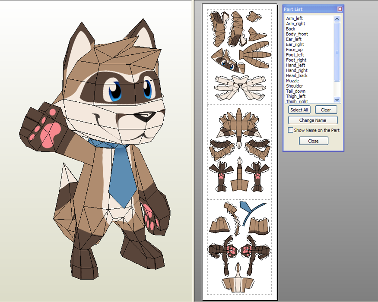Enable Show Name on the Part checkbox
The height and width of the screenshot is (302, 378).
pyautogui.click(x=291, y=130)
